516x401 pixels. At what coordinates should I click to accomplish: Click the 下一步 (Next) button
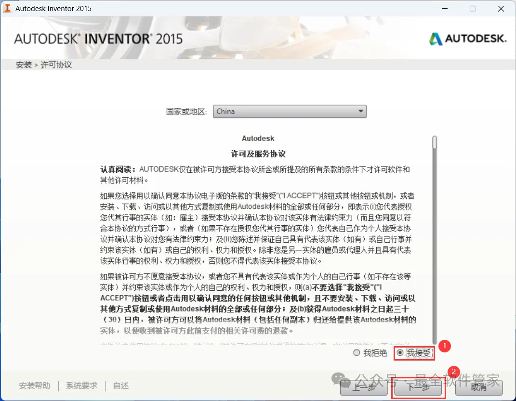418,387
